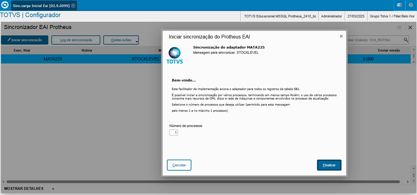This screenshot has height=195, width=417.
Task: Sort by Enviar versão column header
Action: point(389,50)
